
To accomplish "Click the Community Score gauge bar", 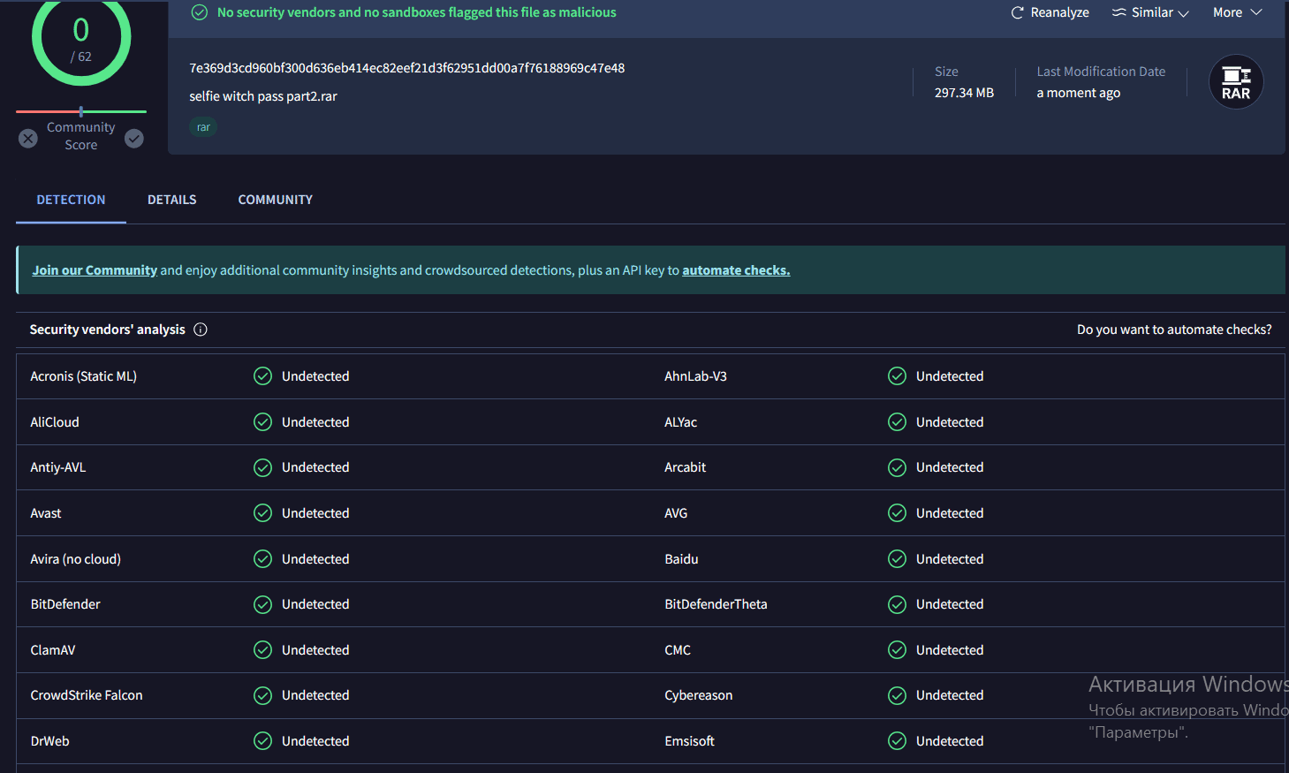I will point(80,111).
